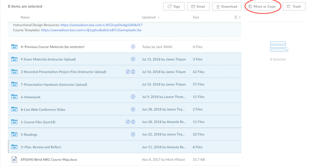The image size is (310, 167).
Task: Click the Move or Copy button
Action: pyautogui.click(x=262, y=7)
